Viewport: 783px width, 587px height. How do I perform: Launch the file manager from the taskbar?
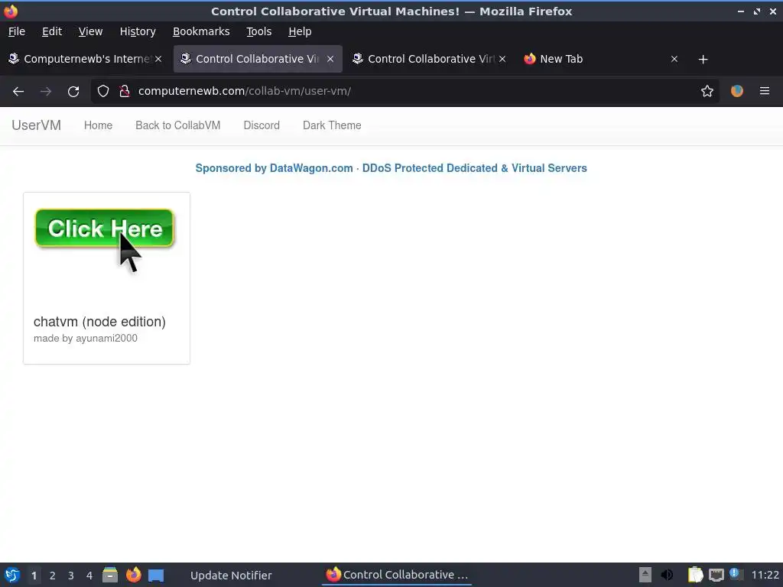110,575
